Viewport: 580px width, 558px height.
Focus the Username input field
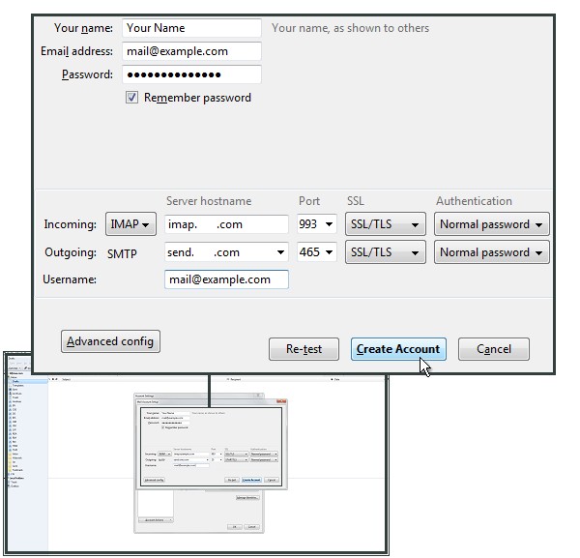click(x=226, y=279)
